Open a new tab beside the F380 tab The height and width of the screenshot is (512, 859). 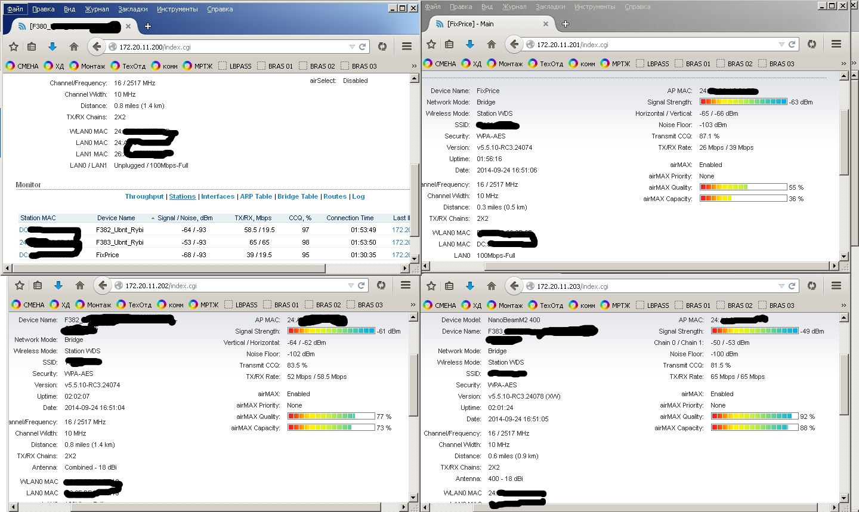pos(148,26)
